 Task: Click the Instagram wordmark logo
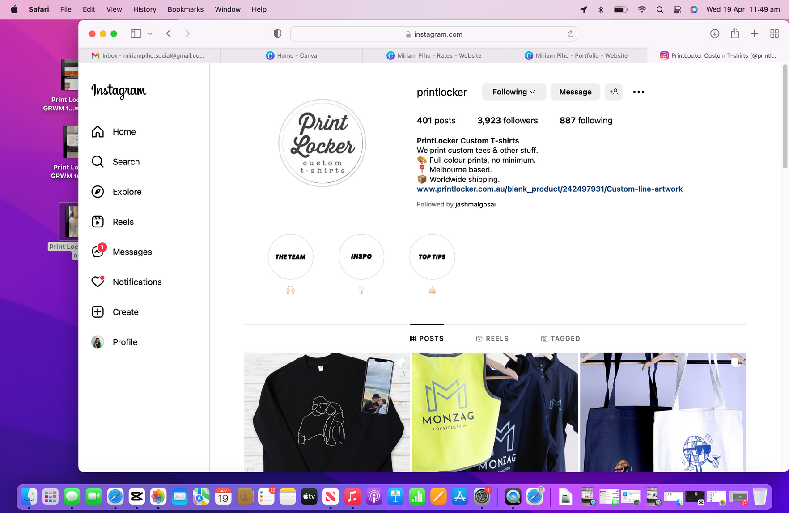pyautogui.click(x=119, y=91)
